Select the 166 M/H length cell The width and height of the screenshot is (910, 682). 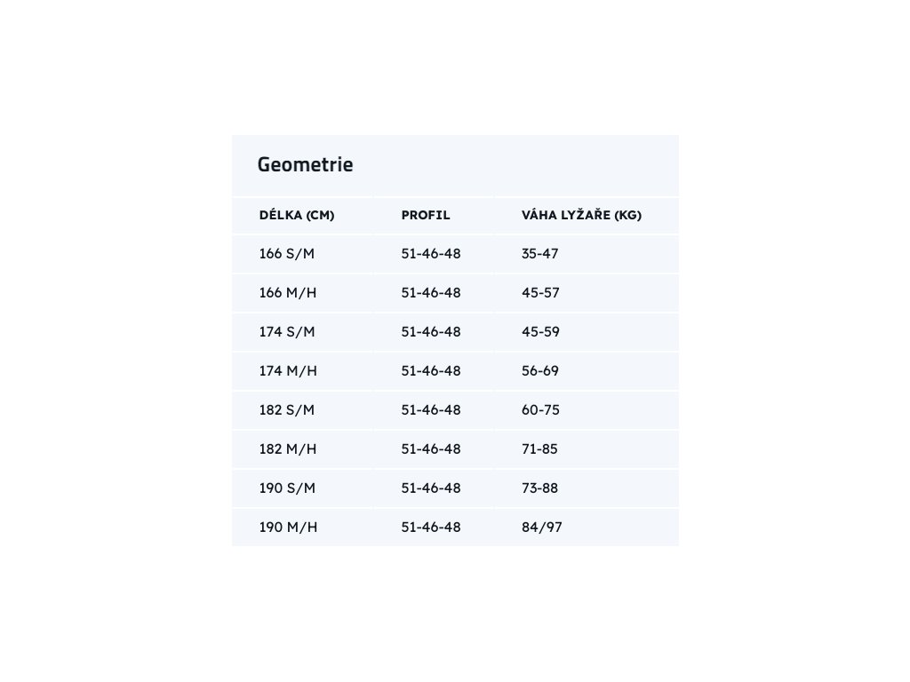pos(288,293)
